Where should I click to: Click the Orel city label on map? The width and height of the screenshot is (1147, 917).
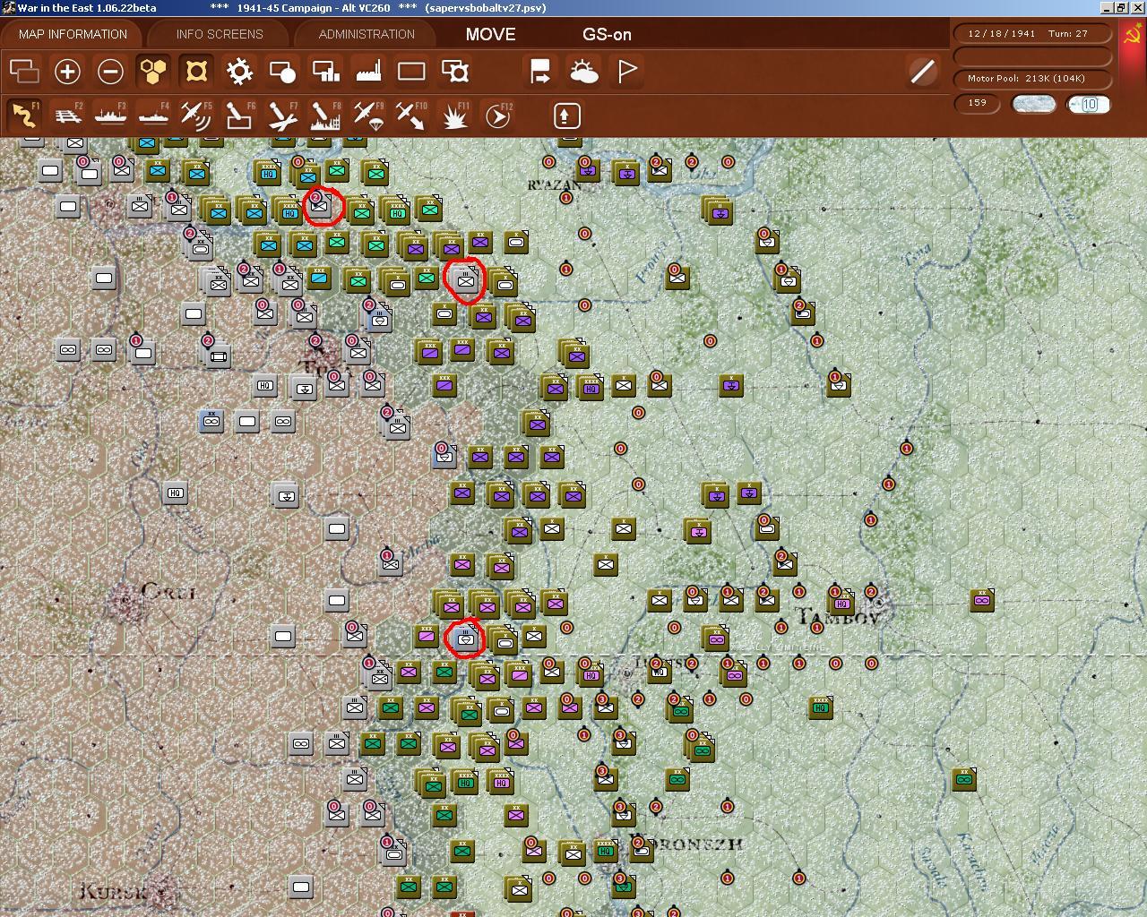click(168, 591)
